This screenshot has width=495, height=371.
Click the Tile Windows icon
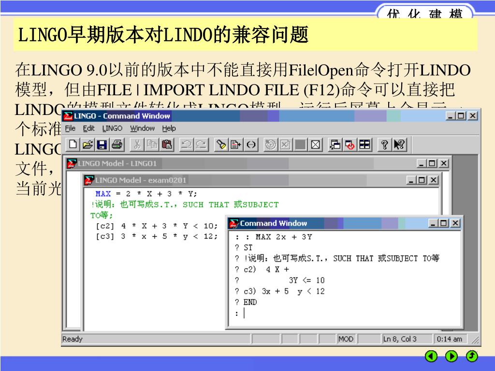[364, 145]
